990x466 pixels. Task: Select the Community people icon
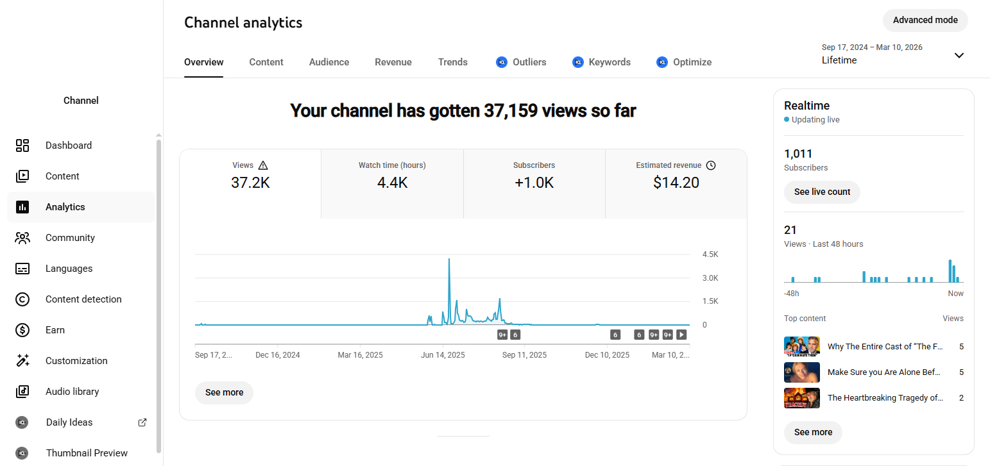click(x=22, y=238)
